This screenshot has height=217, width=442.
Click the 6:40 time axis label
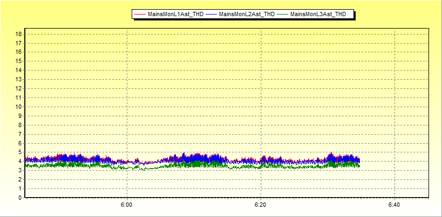(395, 205)
